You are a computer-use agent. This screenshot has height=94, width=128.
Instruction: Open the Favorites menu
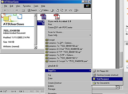coord(27,6)
